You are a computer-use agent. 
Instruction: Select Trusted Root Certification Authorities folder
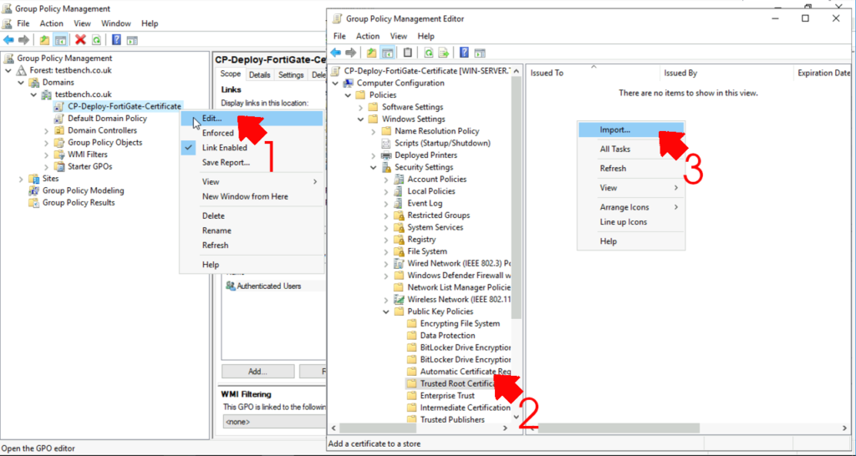tap(464, 384)
